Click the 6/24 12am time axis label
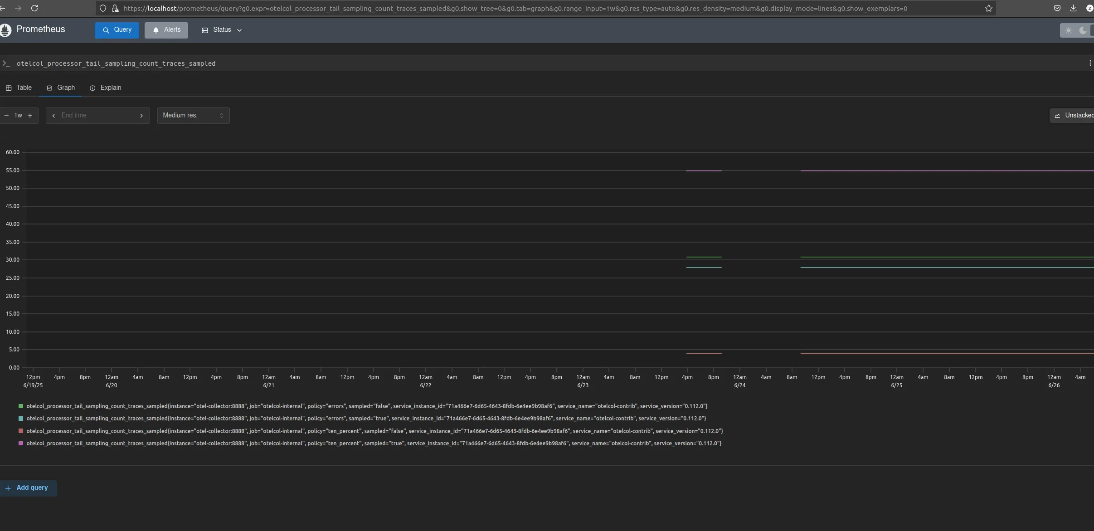The height and width of the screenshot is (531, 1094). [x=740, y=381]
